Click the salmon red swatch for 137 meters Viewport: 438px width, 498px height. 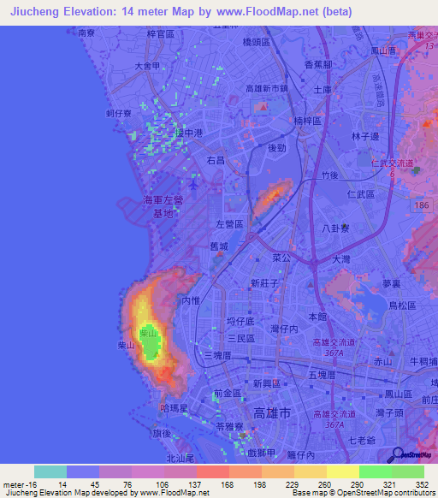213,471
